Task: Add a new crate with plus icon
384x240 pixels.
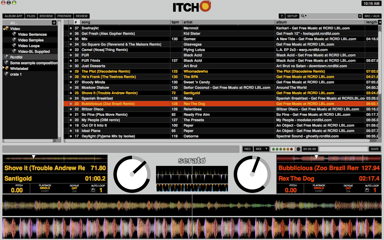Action: pyautogui.click(x=54, y=23)
